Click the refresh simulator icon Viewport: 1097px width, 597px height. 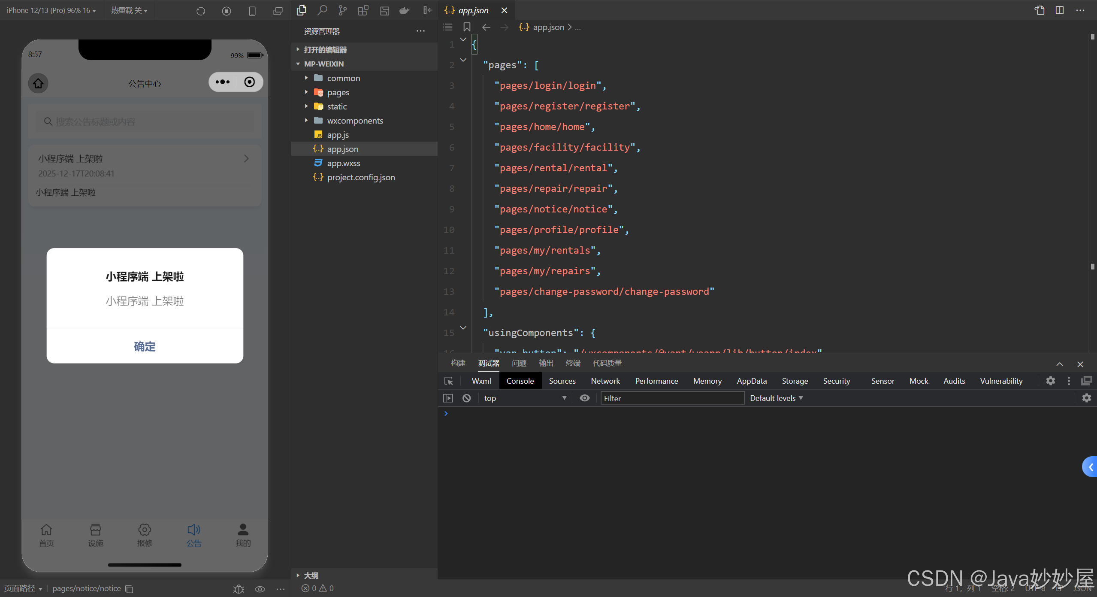[x=201, y=11]
